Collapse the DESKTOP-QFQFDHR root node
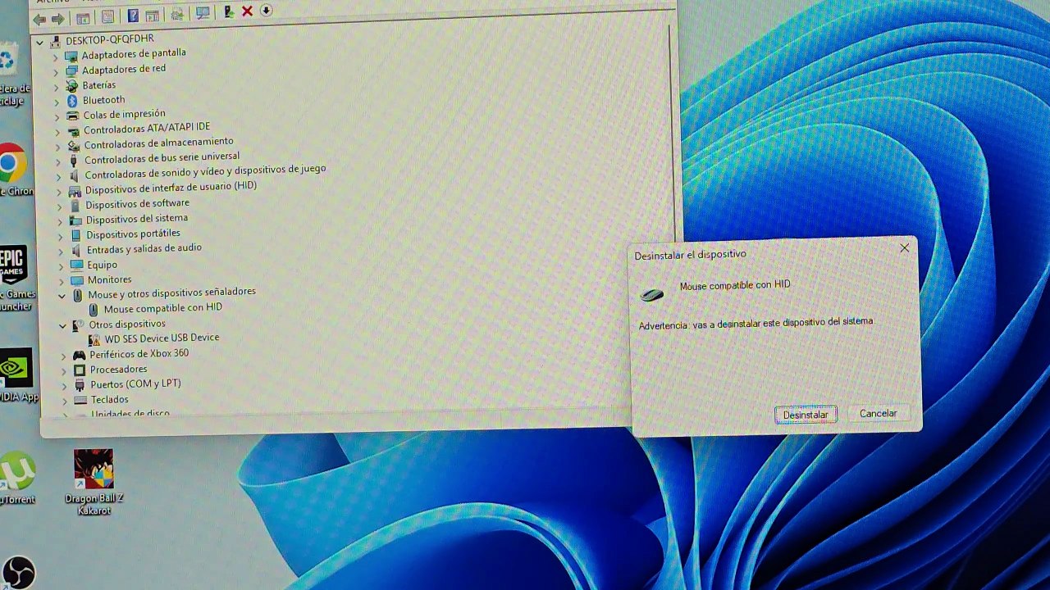Screen dimensions: 1050x590 39,42
